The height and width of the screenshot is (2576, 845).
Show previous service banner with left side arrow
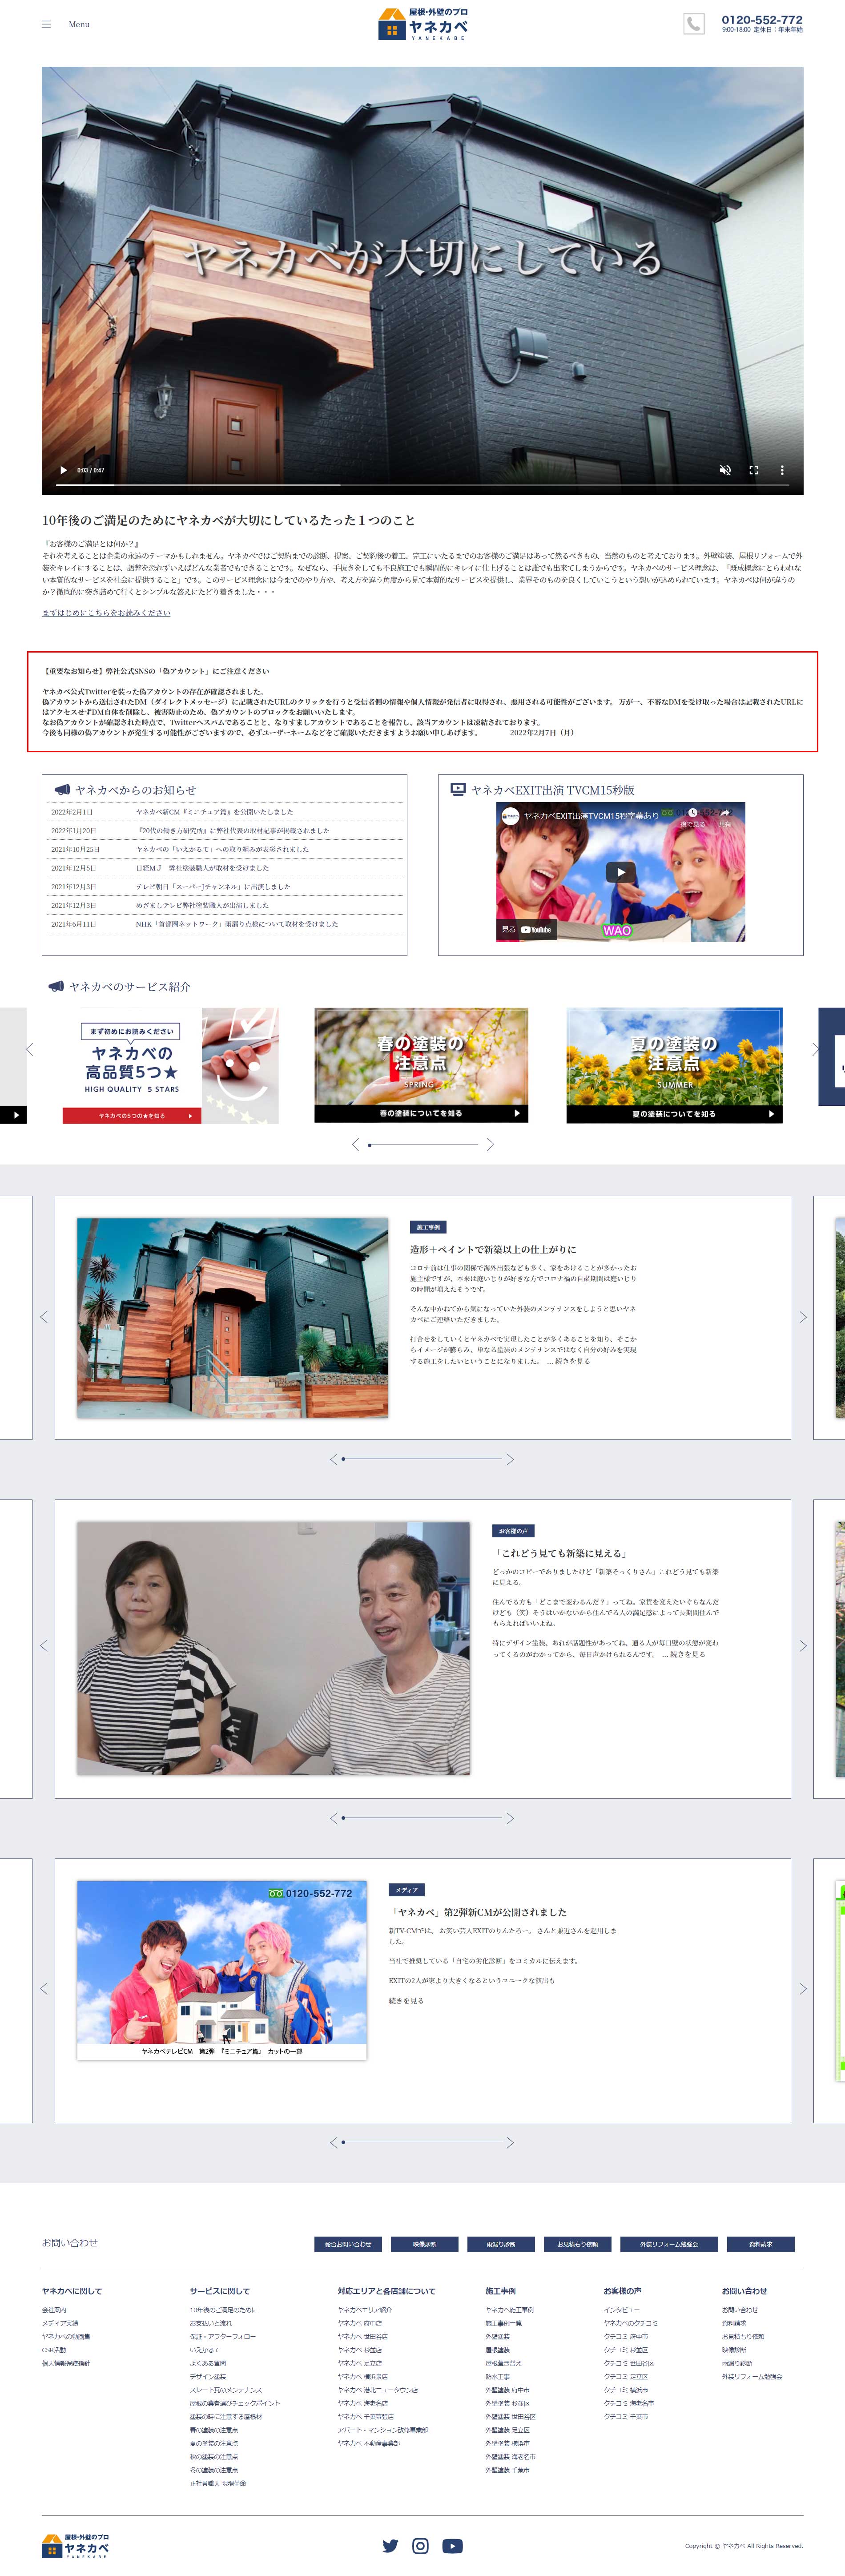click(x=29, y=1049)
